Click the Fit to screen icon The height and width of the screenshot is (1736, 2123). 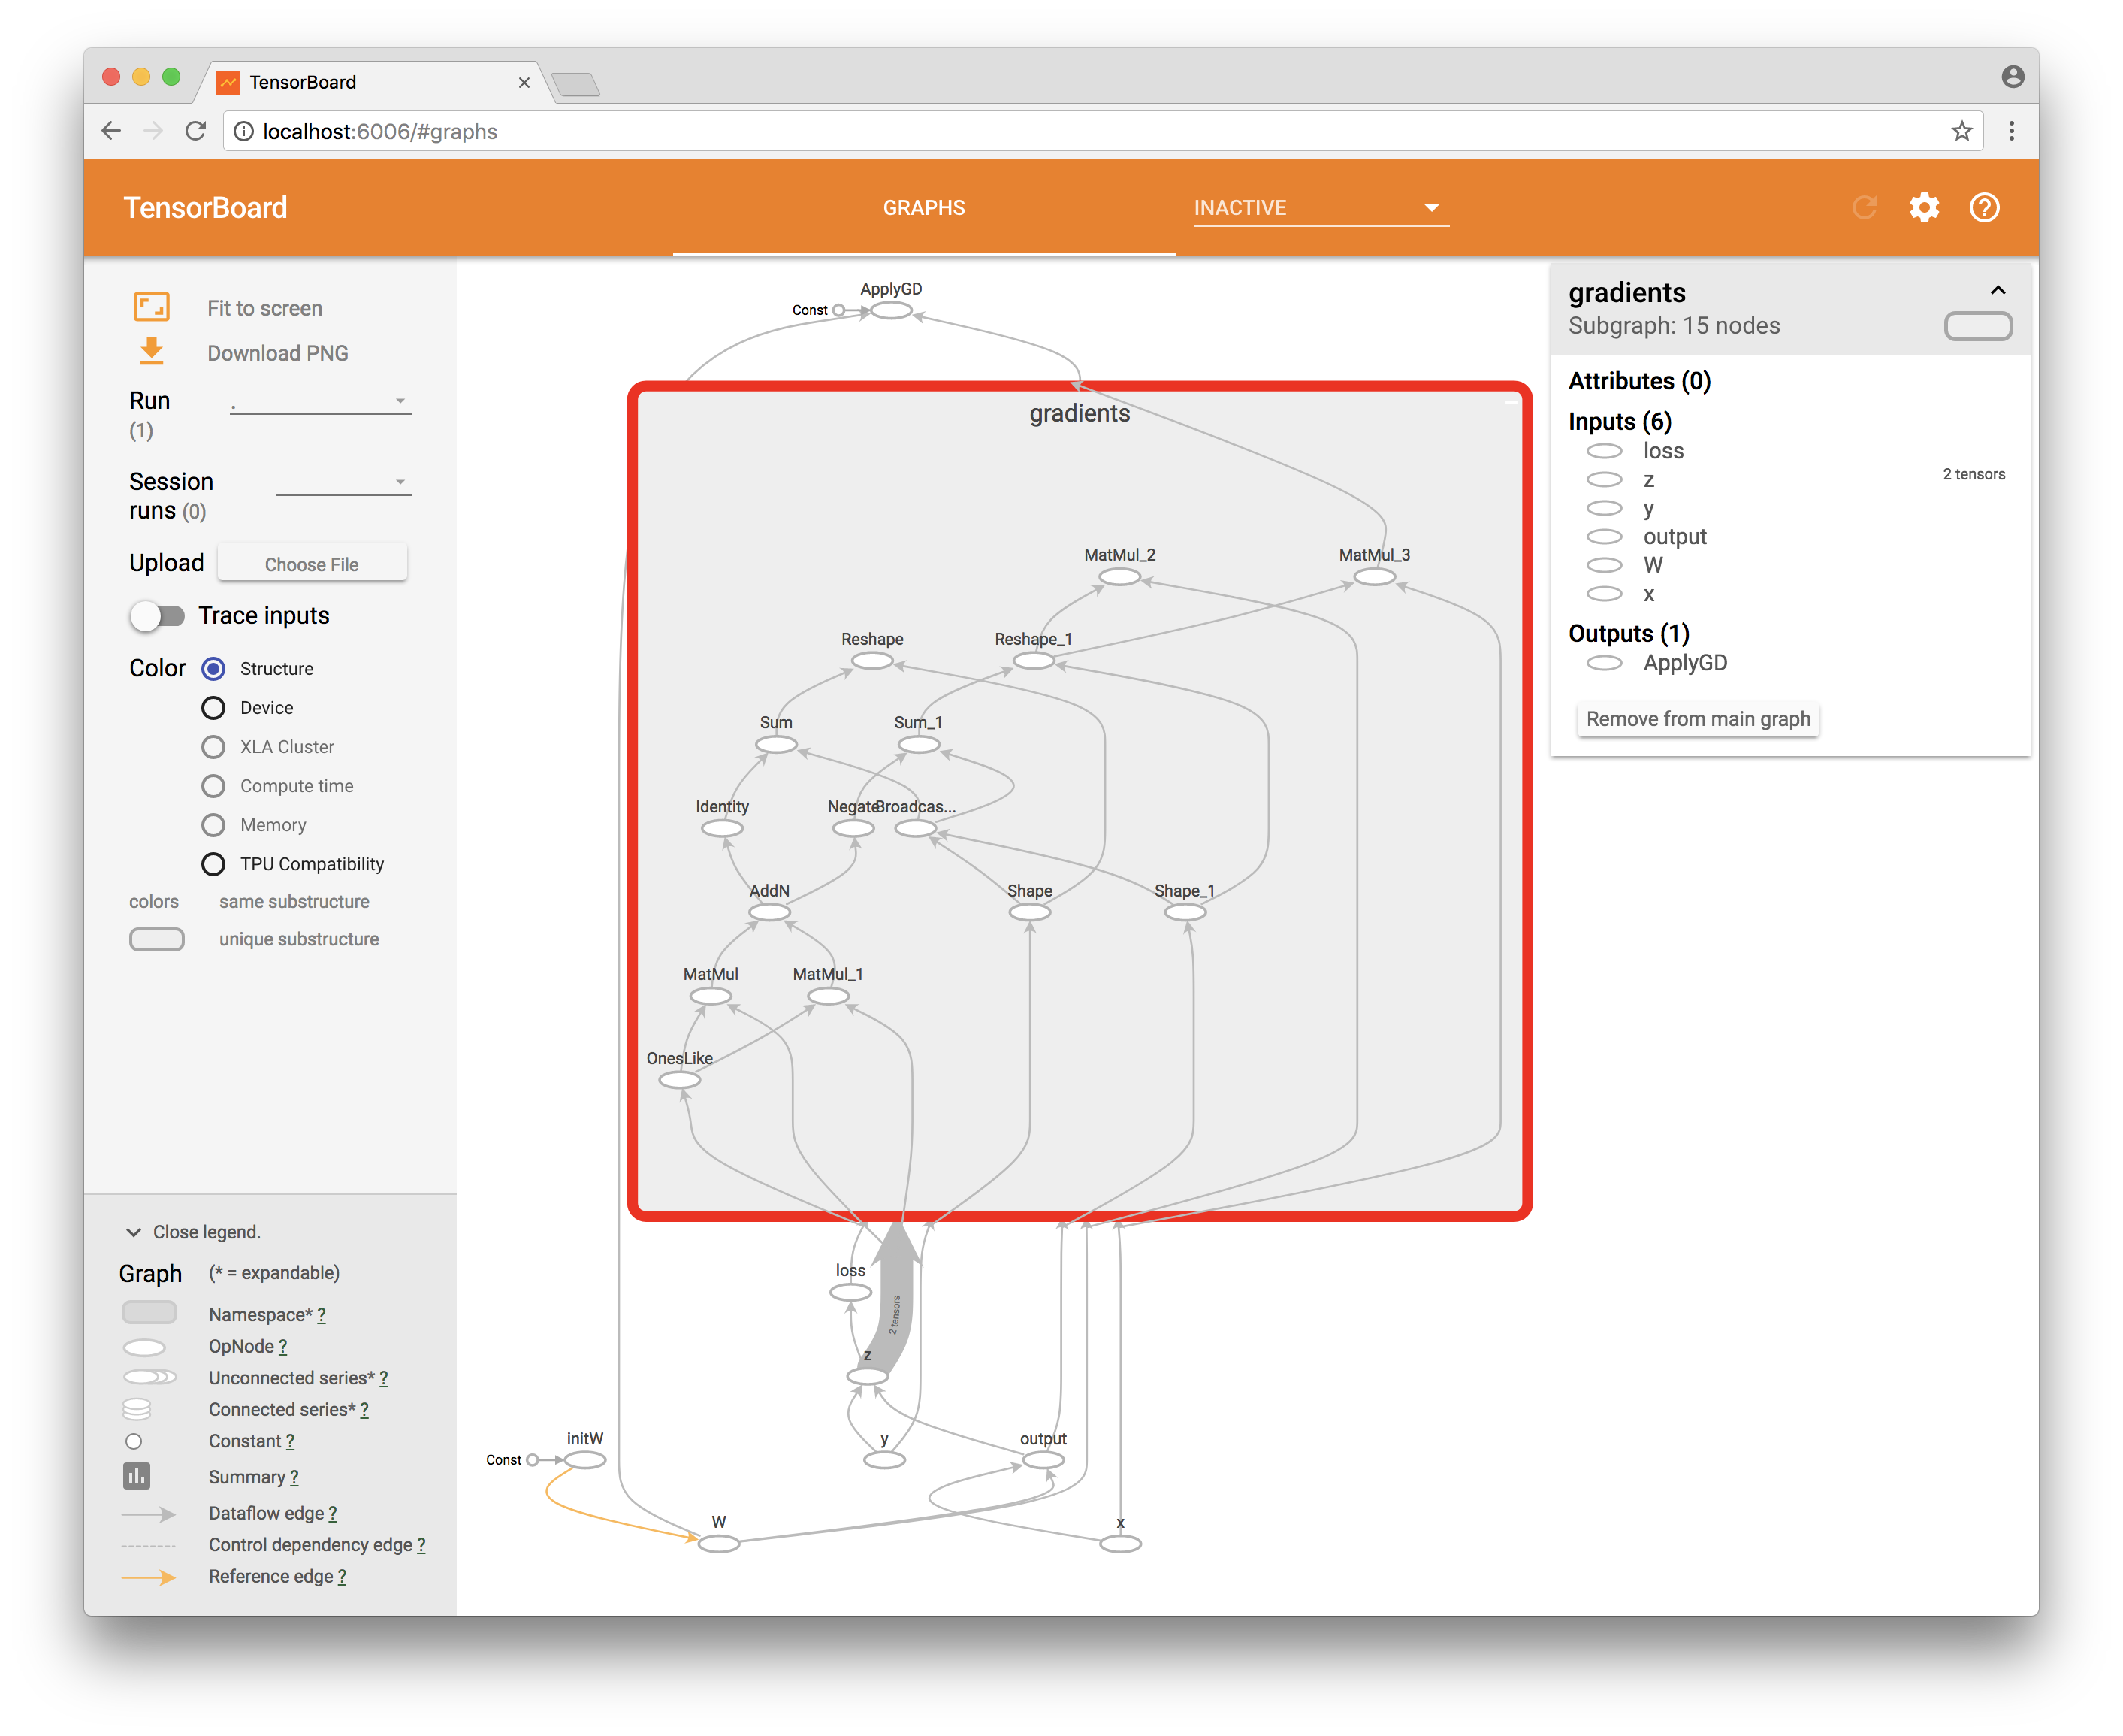pyautogui.click(x=151, y=307)
